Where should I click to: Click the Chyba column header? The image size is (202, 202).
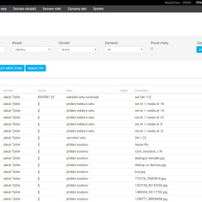pos(123,91)
